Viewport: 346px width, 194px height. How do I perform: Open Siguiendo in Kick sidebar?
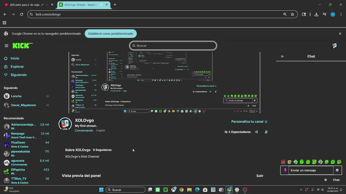click(18, 75)
